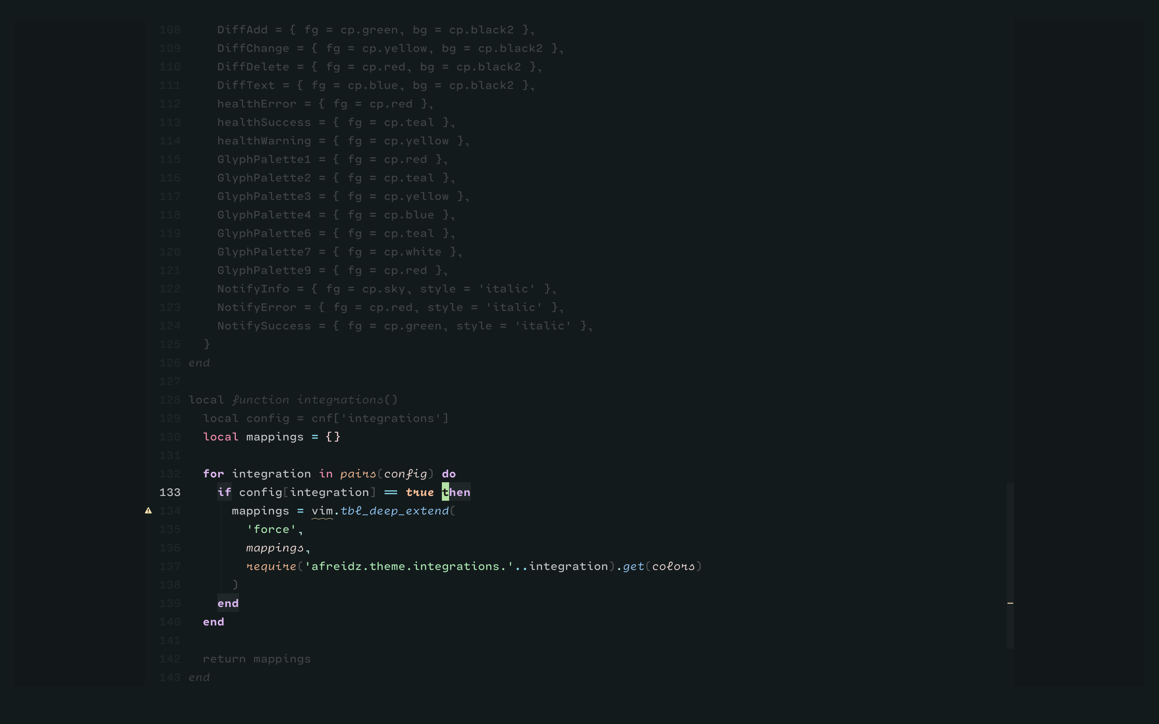Click 'for' keyword on line 132
This screenshot has width=1159, height=724.
pos(214,473)
